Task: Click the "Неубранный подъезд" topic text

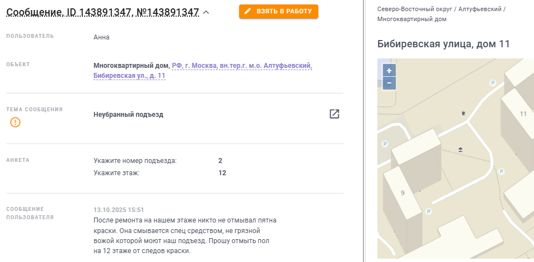Action: [128, 115]
